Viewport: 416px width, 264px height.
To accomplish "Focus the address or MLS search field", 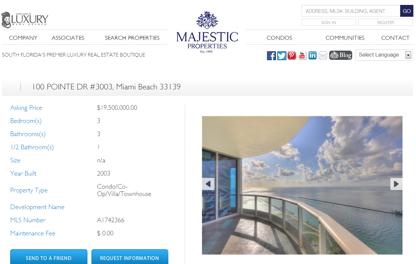I will point(351,11).
